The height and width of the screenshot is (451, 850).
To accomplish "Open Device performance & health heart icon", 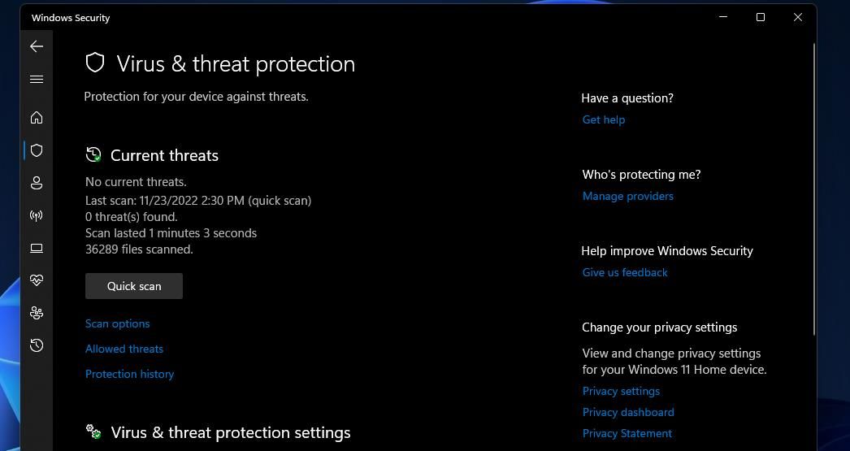I will click(37, 280).
